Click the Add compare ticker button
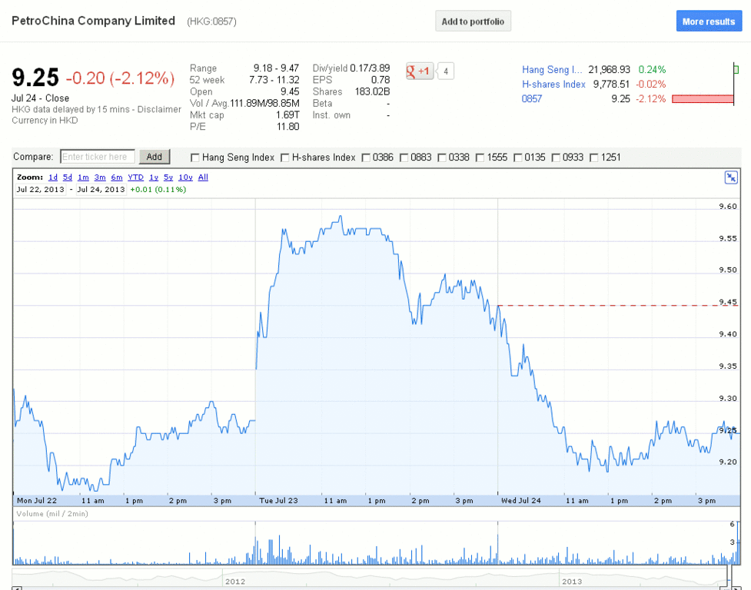 tap(155, 157)
